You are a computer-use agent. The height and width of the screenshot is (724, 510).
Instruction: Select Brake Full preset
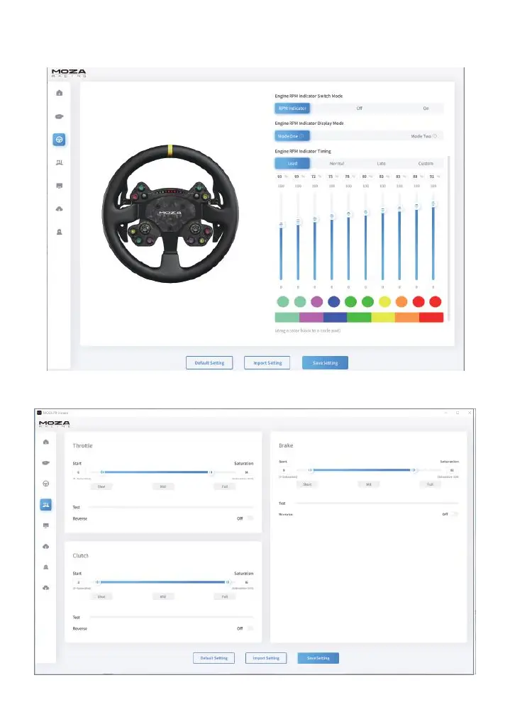430,484
